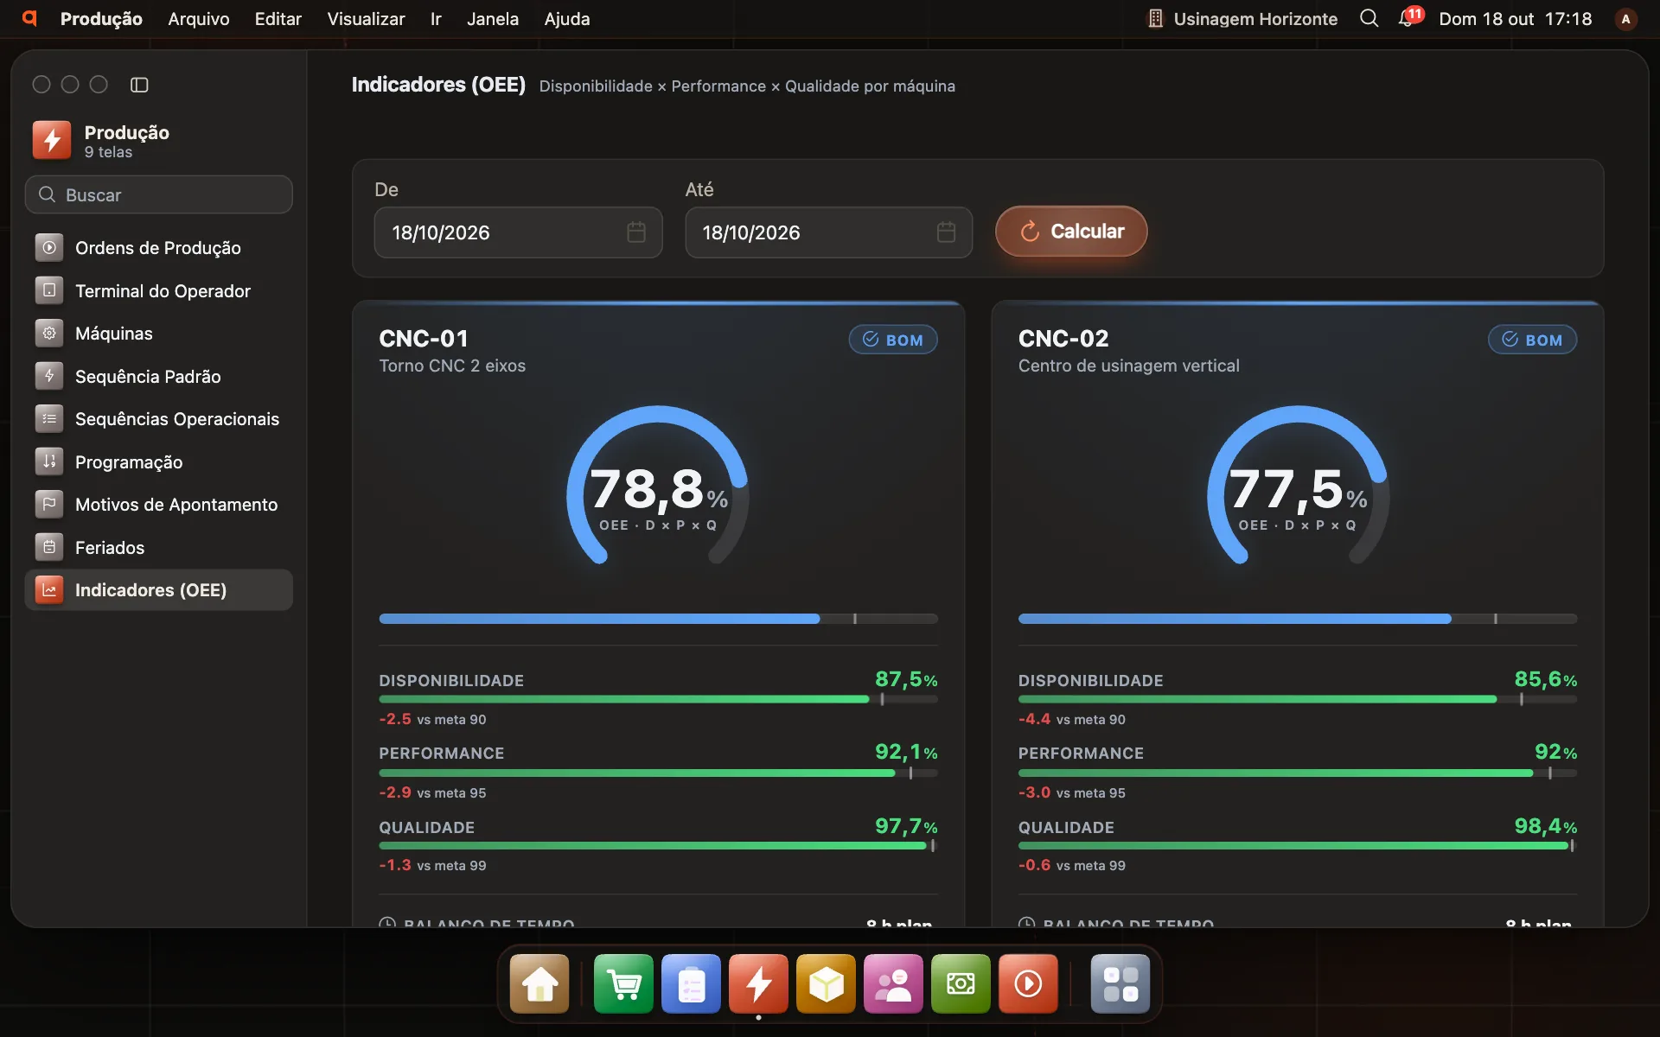Open calendar picker in De field
Image resolution: width=1660 pixels, height=1037 pixels.
636,232
